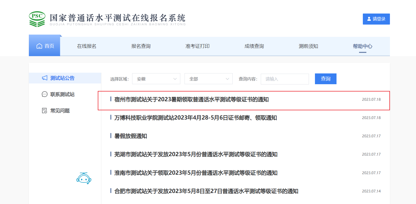Click the user icon in the login button
The height and width of the screenshot is (204, 416).
[x=369, y=19]
